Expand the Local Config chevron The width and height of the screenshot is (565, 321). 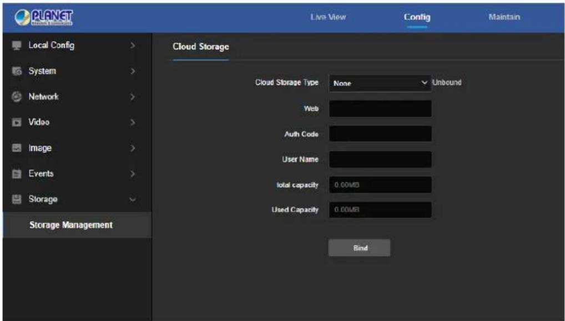(x=133, y=46)
